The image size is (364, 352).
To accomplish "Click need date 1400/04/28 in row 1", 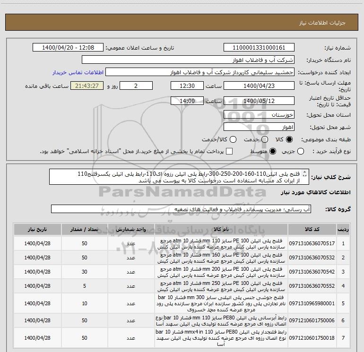I will click(37, 243).
